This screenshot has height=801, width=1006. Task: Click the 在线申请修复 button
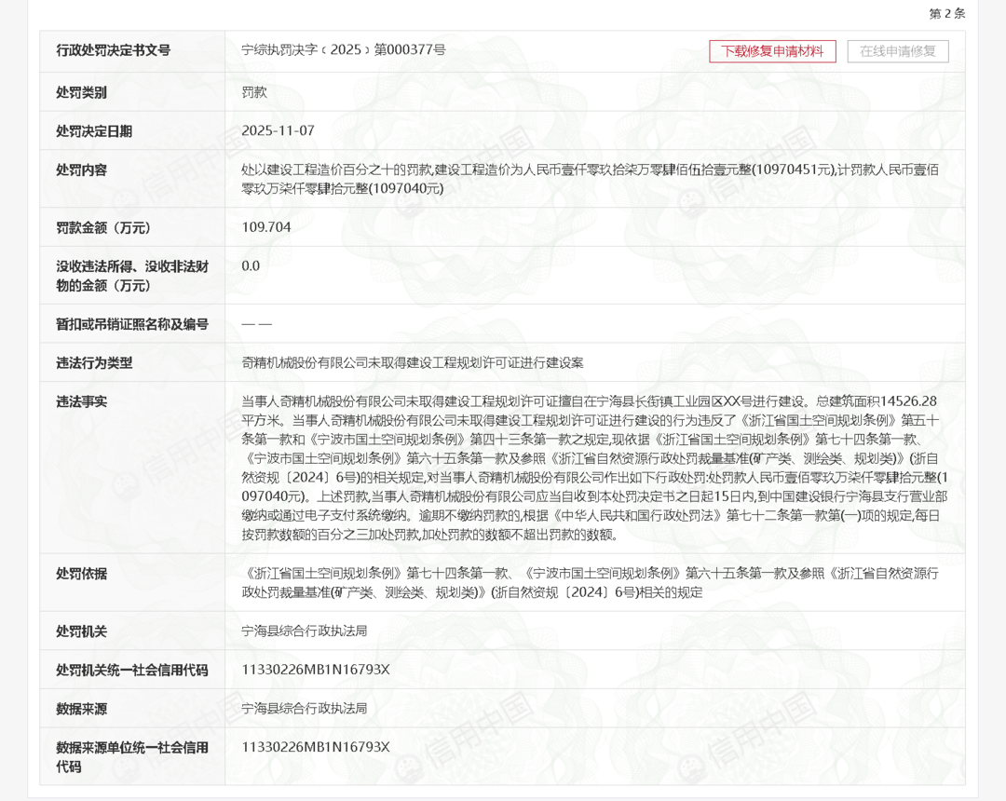coord(898,51)
